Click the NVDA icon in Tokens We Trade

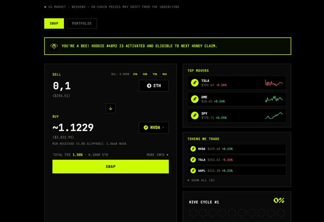tap(193, 149)
